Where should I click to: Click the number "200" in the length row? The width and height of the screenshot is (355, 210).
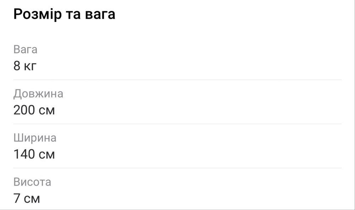[x=24, y=110]
